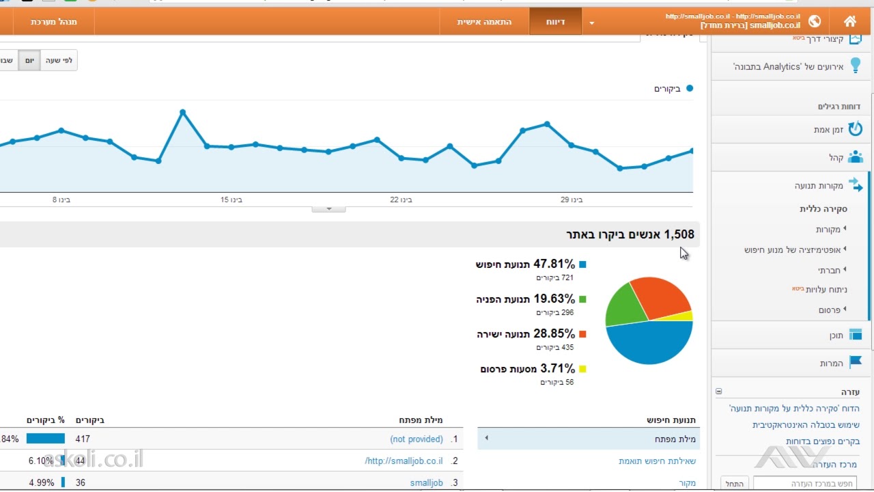
Task: Click the 4.99% visits percentage cell
Action: click(42, 483)
